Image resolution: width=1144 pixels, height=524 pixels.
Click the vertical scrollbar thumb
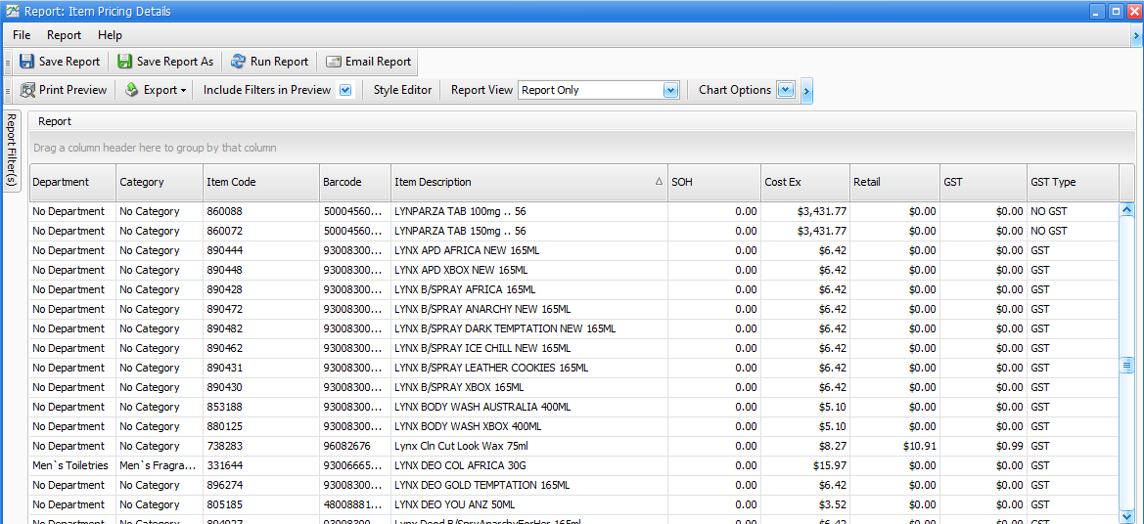coord(1126,365)
